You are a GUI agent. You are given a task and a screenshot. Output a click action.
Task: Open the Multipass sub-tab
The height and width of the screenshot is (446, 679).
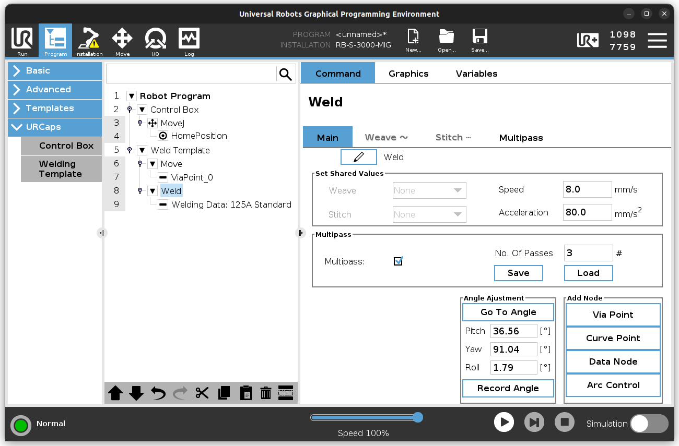click(x=521, y=138)
